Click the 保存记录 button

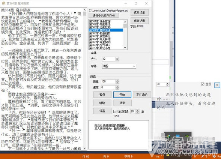tap(140, 21)
